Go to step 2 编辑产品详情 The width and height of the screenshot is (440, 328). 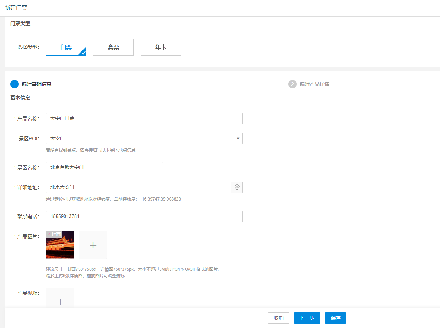309,84
